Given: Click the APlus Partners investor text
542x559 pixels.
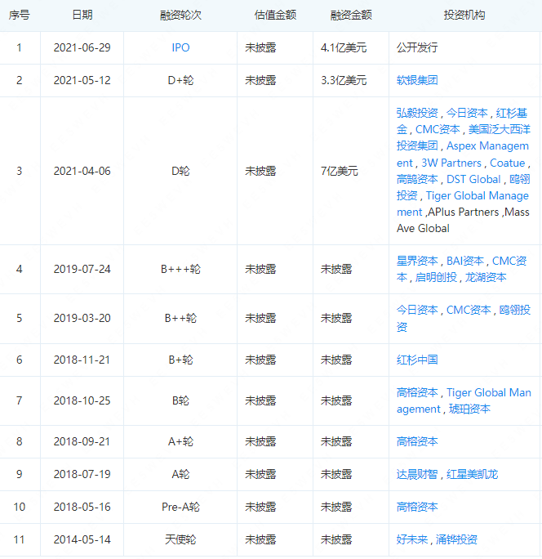Looking at the screenshot, I should 464,212.
